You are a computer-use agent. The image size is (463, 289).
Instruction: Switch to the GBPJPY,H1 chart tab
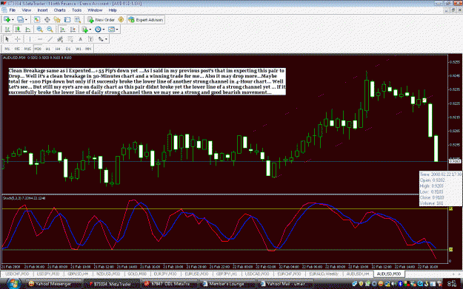tap(227, 274)
